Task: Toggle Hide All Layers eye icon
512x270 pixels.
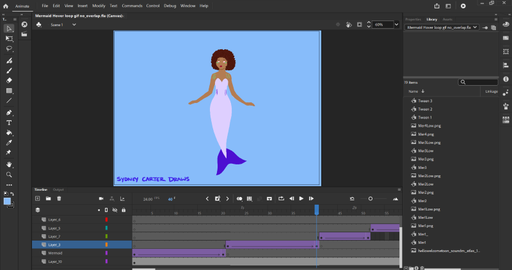Action: 115,210
